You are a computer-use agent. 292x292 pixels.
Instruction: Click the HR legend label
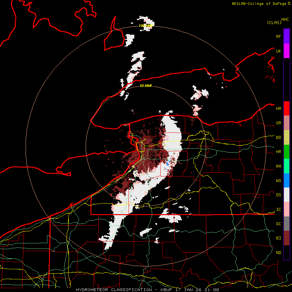click(278, 152)
